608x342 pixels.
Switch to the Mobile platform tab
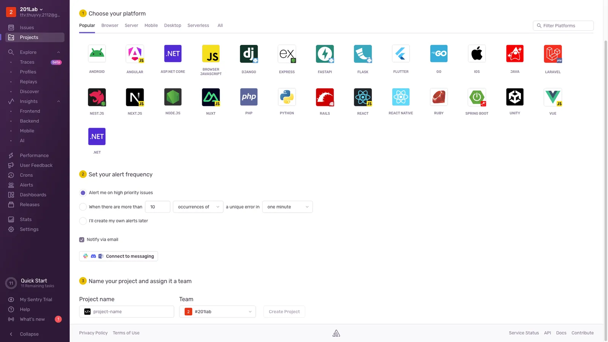[x=151, y=25]
